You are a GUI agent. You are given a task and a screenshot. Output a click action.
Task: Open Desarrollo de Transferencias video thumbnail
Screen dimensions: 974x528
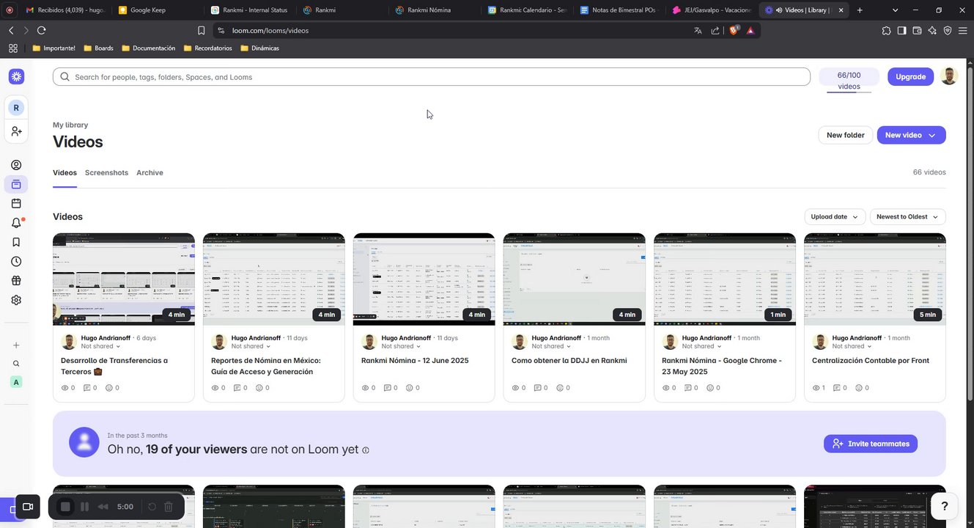[124, 279]
